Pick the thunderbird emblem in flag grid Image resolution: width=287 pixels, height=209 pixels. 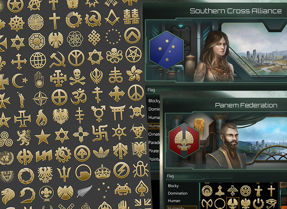click(233, 191)
